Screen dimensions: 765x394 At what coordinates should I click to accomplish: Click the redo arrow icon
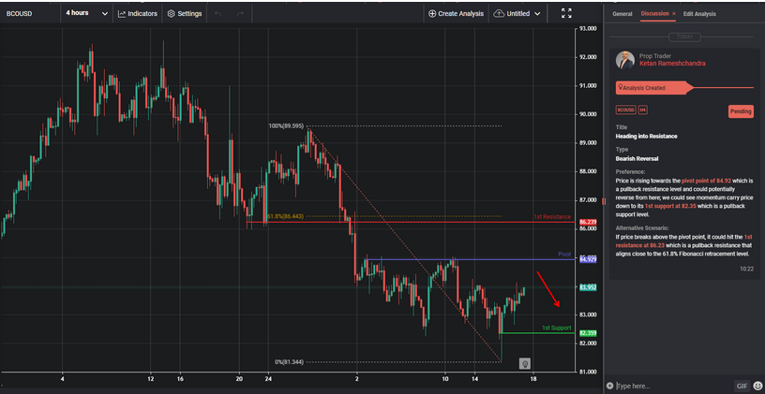(240, 14)
